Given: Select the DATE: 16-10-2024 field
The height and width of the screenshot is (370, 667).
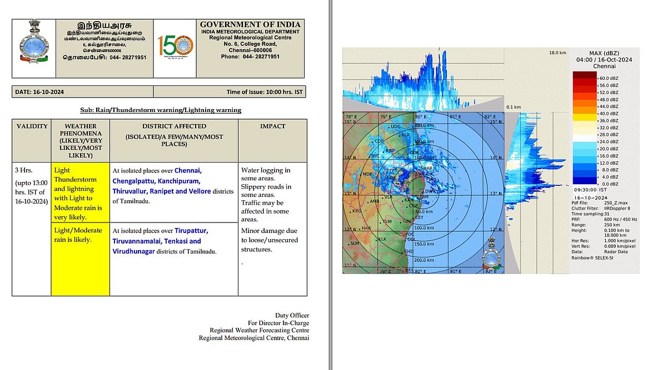Looking at the screenshot, I should [x=39, y=92].
